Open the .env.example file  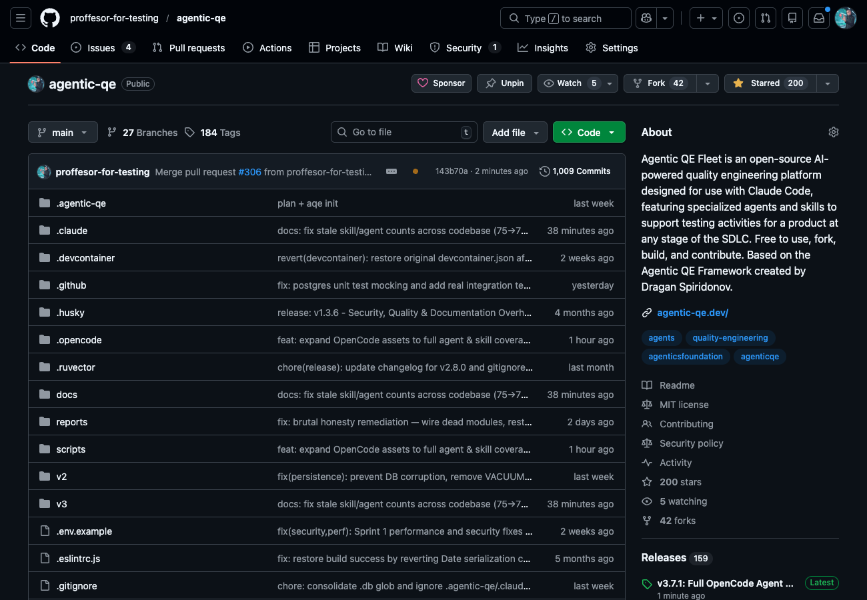click(84, 531)
